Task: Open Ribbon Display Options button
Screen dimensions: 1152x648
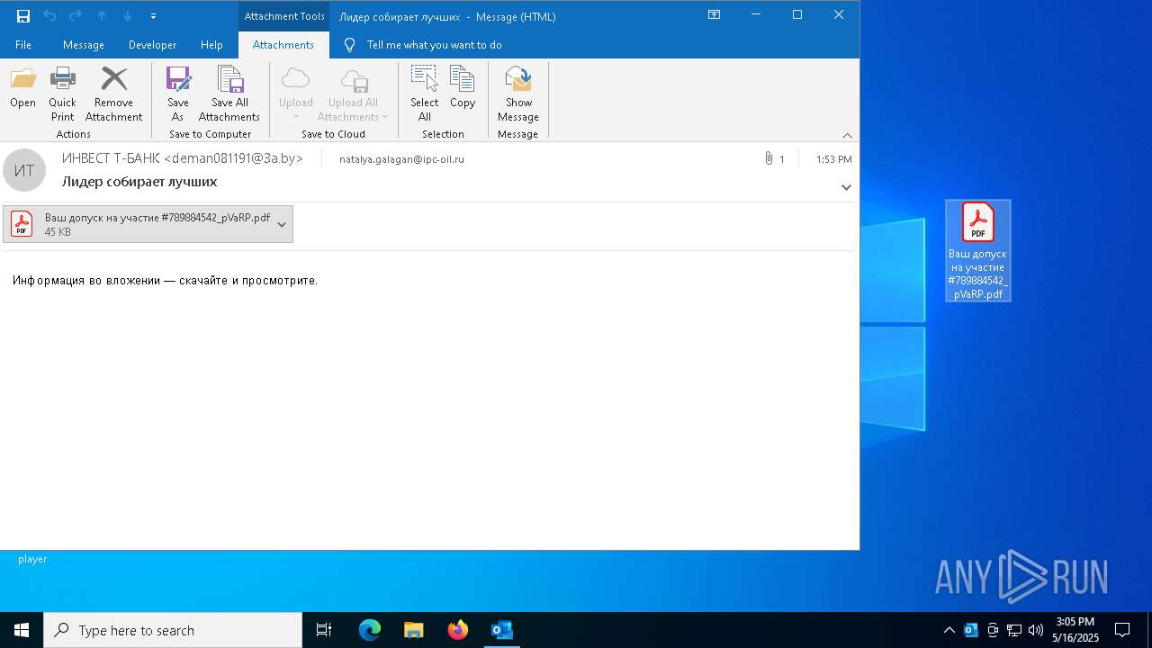Action: [x=714, y=15]
